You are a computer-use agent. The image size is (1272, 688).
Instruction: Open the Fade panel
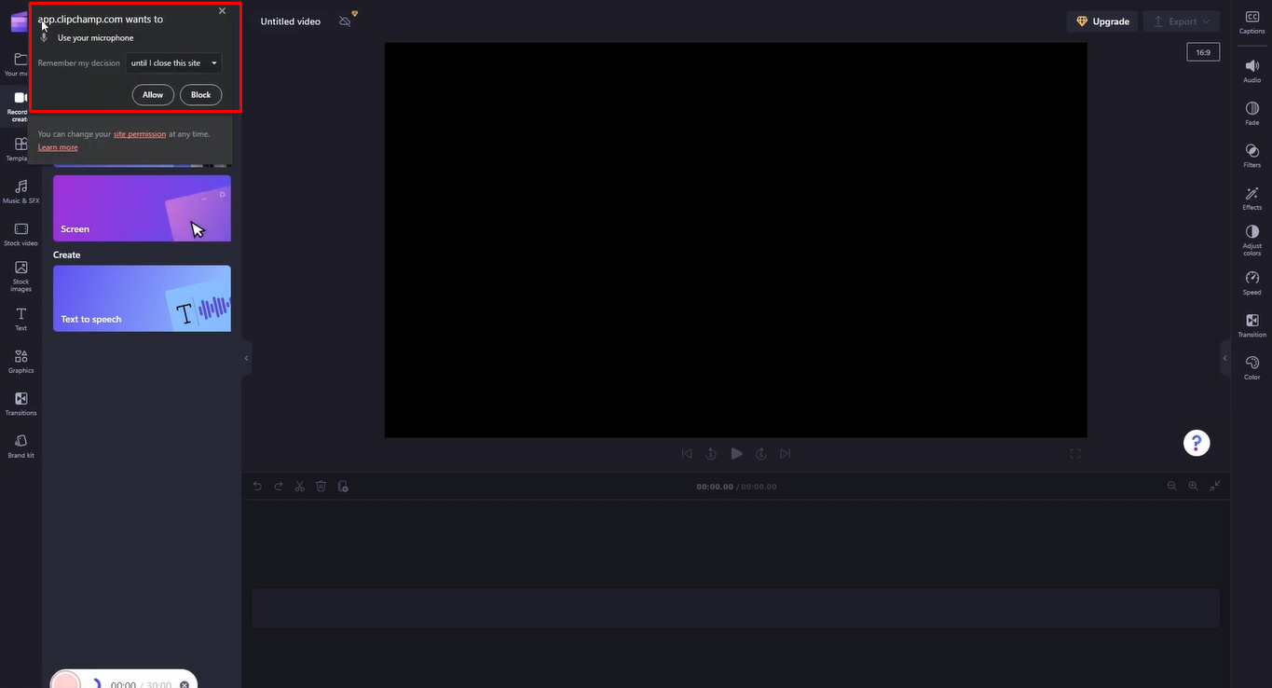[1251, 111]
